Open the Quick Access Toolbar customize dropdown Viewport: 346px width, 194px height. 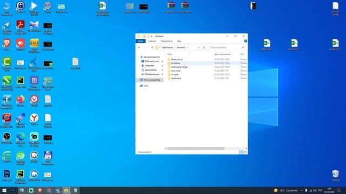point(151,36)
